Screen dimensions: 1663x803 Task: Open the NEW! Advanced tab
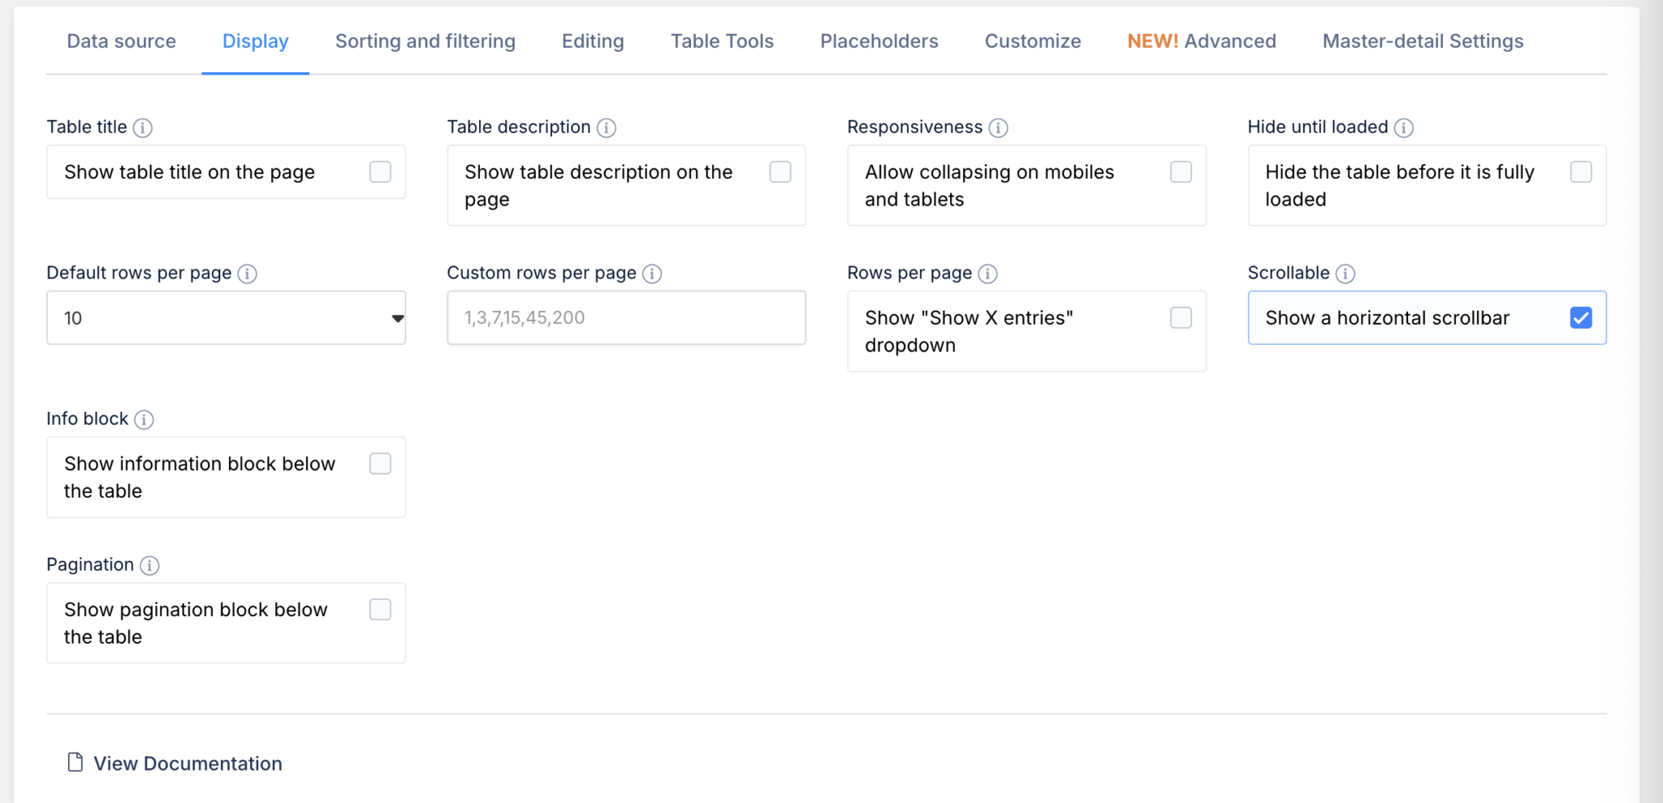(1200, 41)
